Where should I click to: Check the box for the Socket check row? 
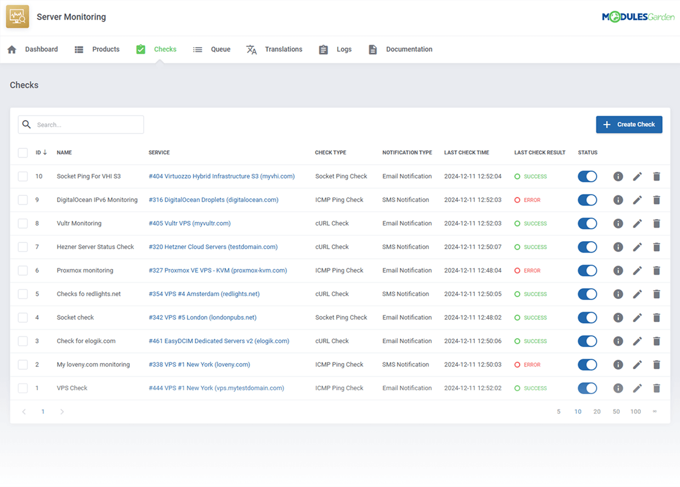point(23,318)
